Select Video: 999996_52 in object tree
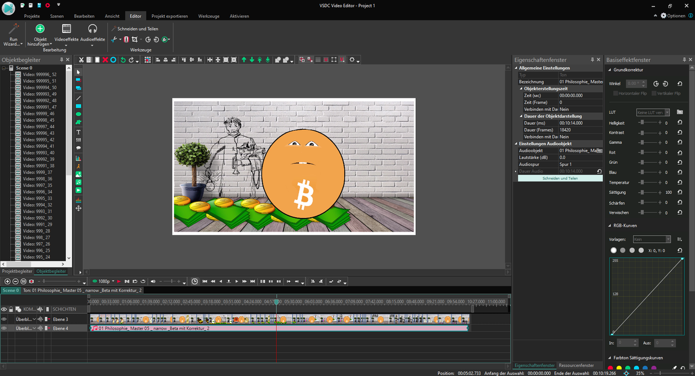Image resolution: width=695 pixels, height=376 pixels. pyautogui.click(x=39, y=75)
